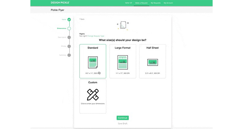Choose the Standard flyer page icon
The height and width of the screenshot is (129, 243).
(x=93, y=62)
